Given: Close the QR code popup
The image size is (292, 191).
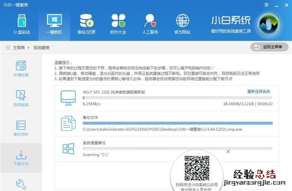Looking at the screenshot, I should (x=228, y=152).
